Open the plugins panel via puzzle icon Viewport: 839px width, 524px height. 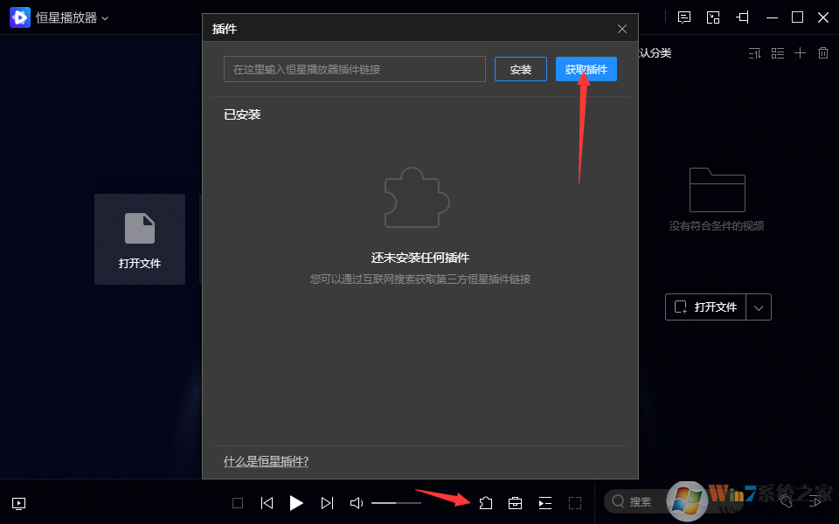tap(486, 502)
